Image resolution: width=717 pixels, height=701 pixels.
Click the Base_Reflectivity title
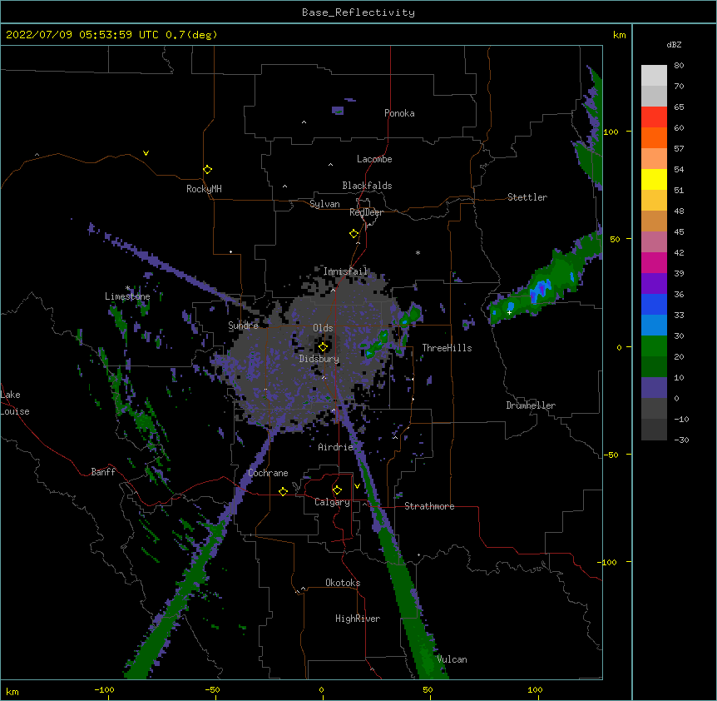click(358, 12)
